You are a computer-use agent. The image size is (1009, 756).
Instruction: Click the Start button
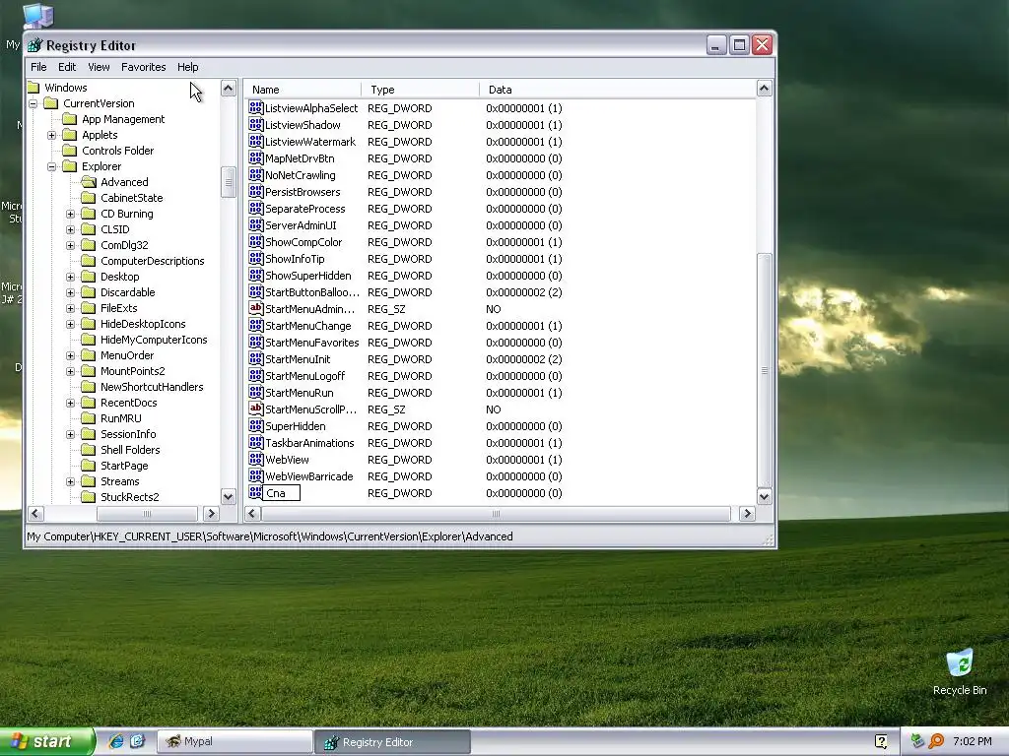pyautogui.click(x=46, y=741)
